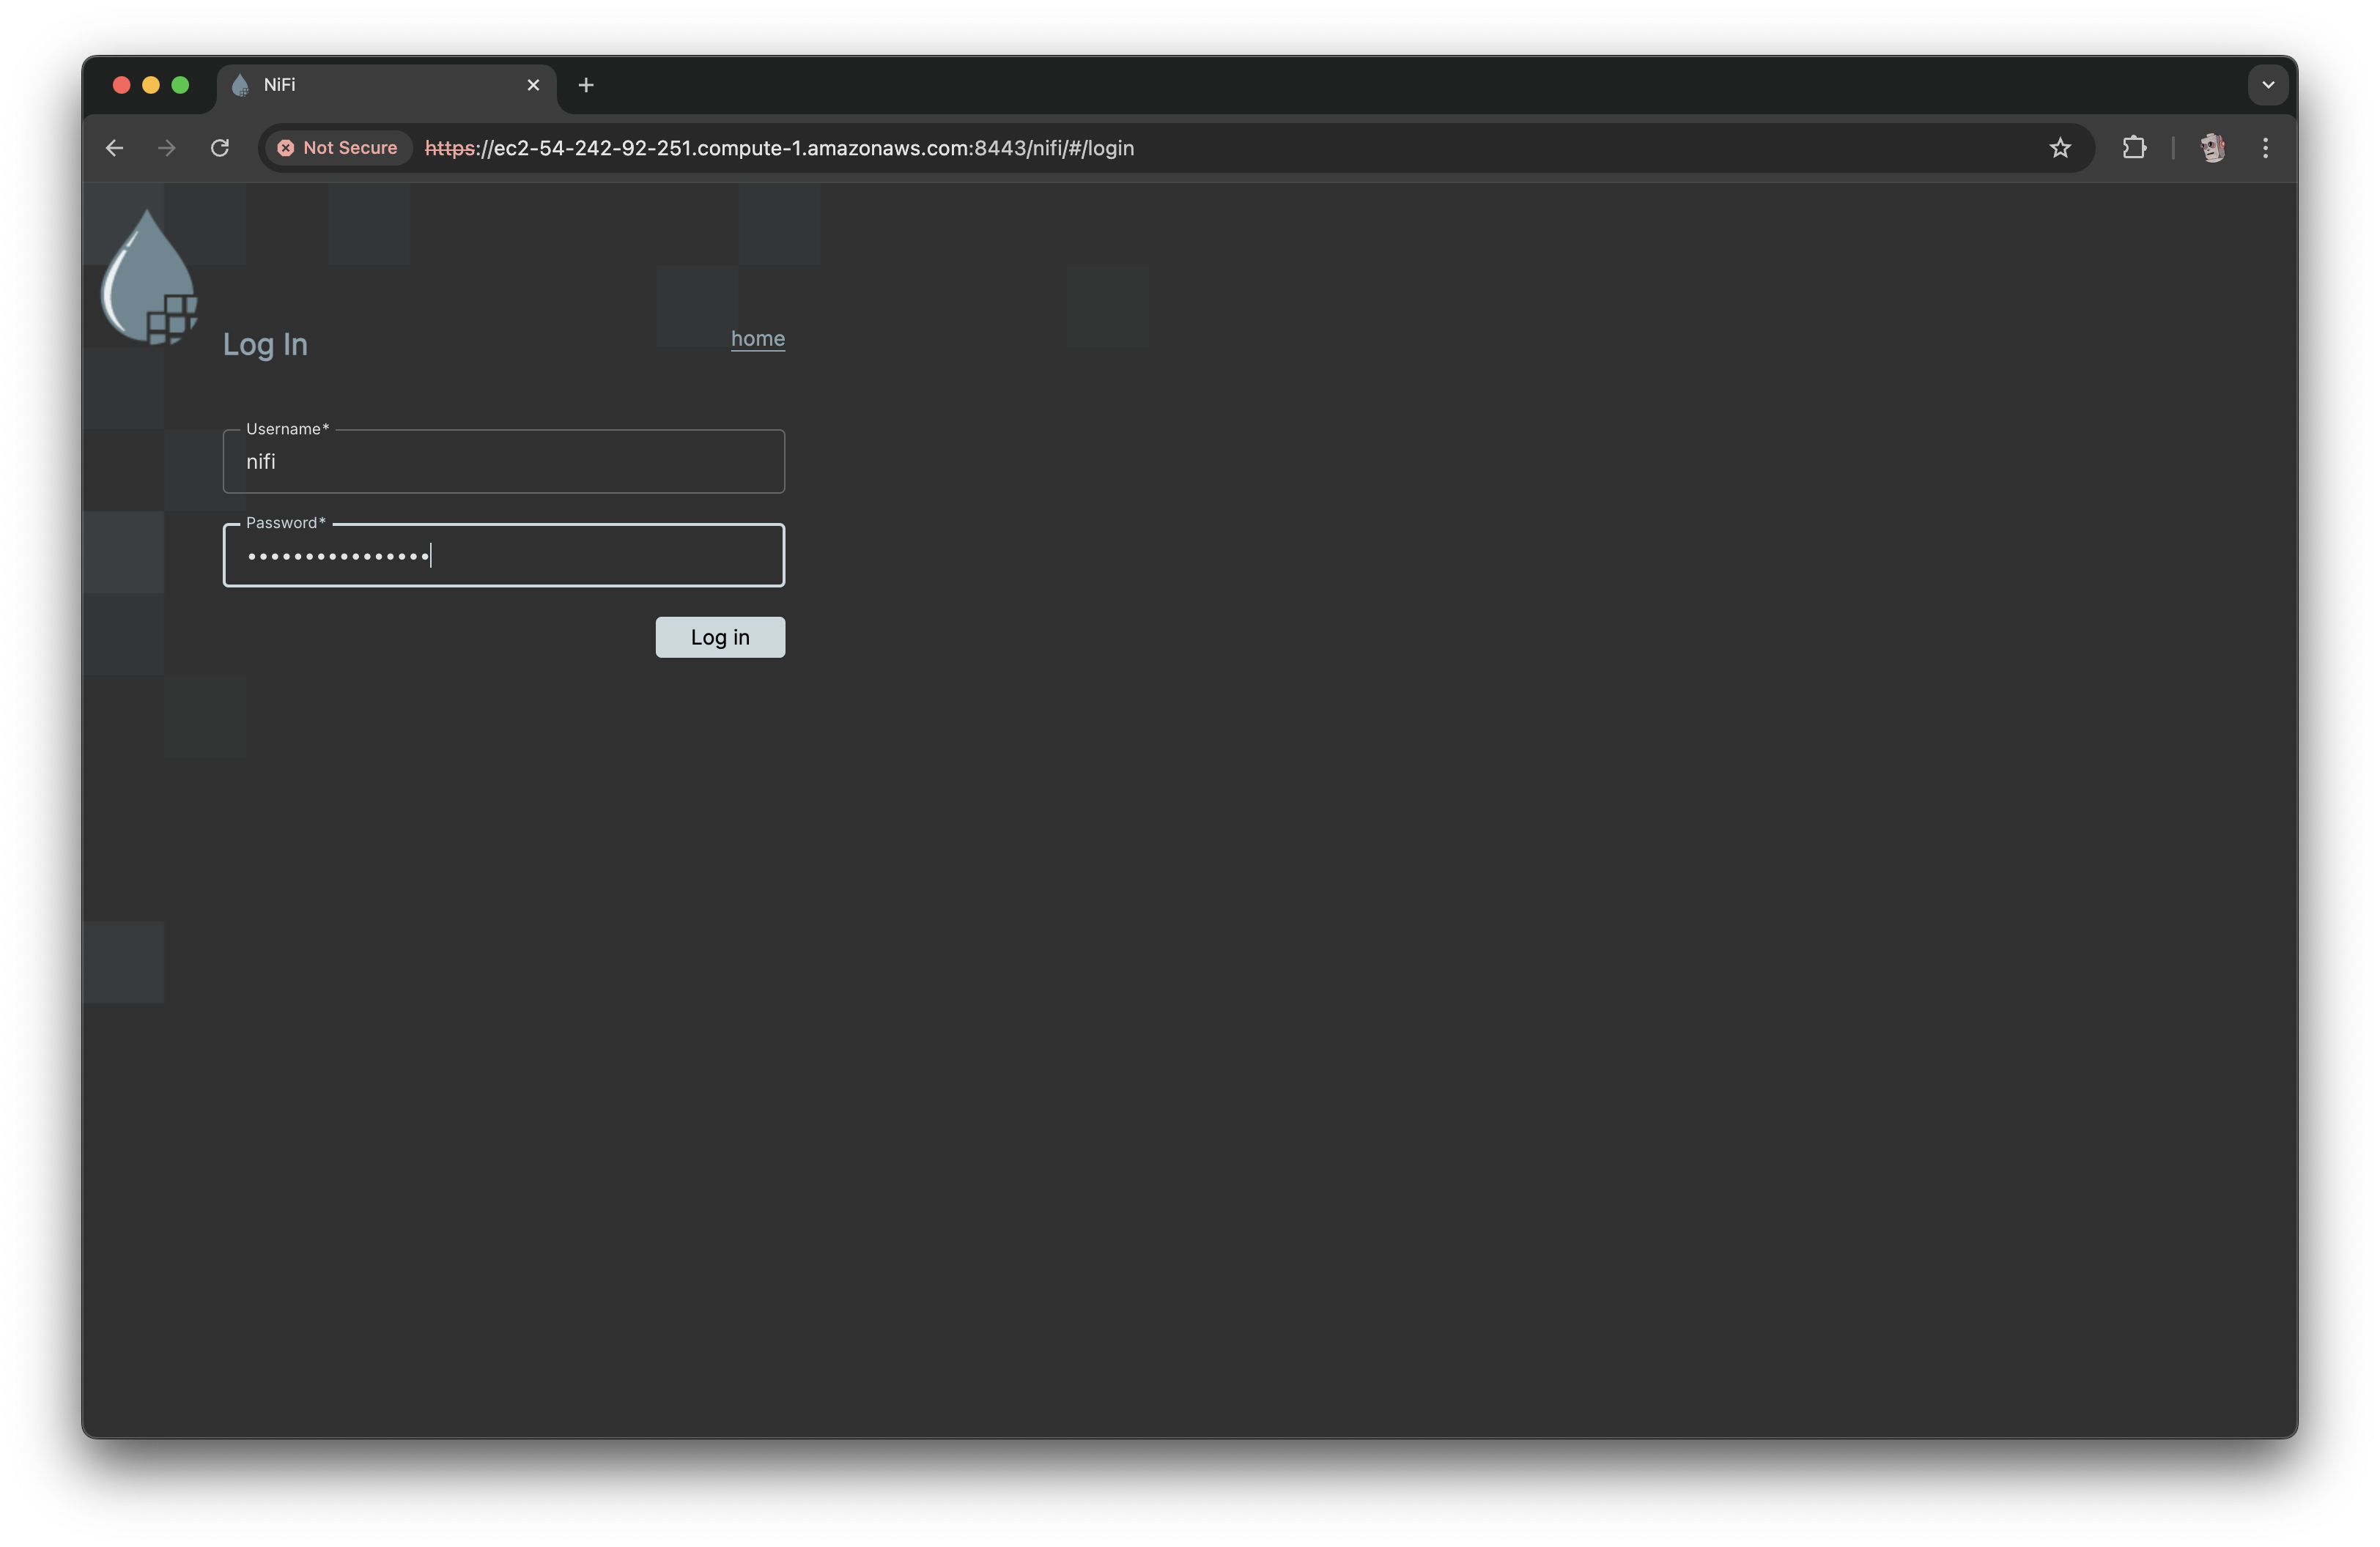Bookmark this page with the star icon
Viewport: 2380px width, 1547px height.
(x=2059, y=148)
